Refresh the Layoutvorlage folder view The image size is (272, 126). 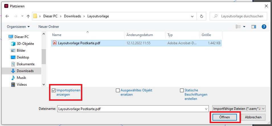coord(202,16)
